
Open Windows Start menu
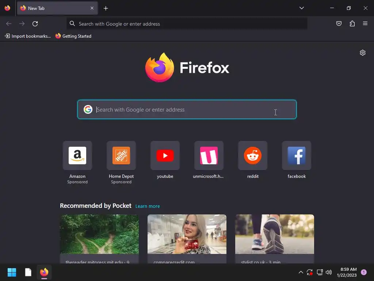coord(12,272)
